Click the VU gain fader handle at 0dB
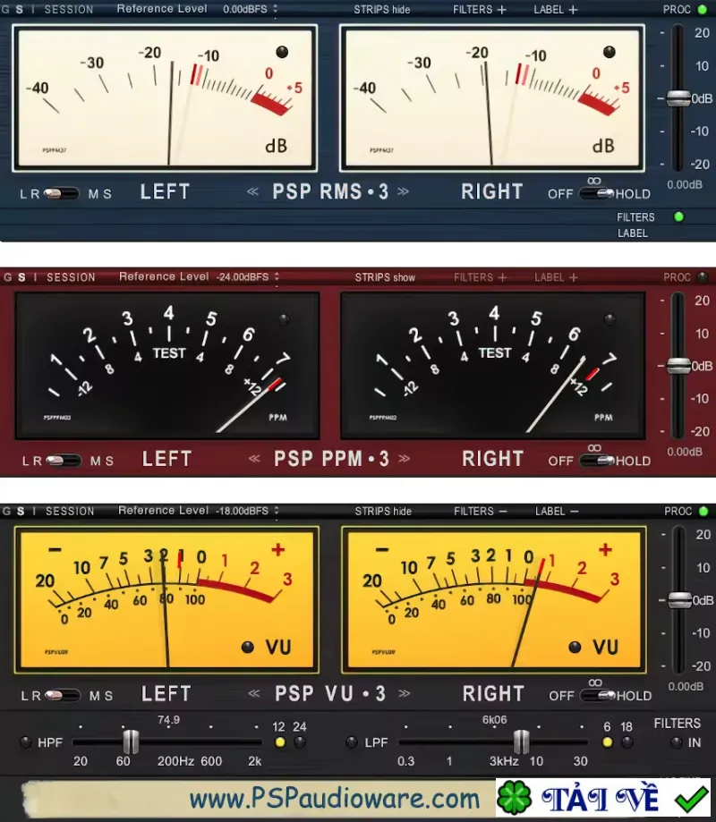This screenshot has height=822, width=716. (x=679, y=600)
